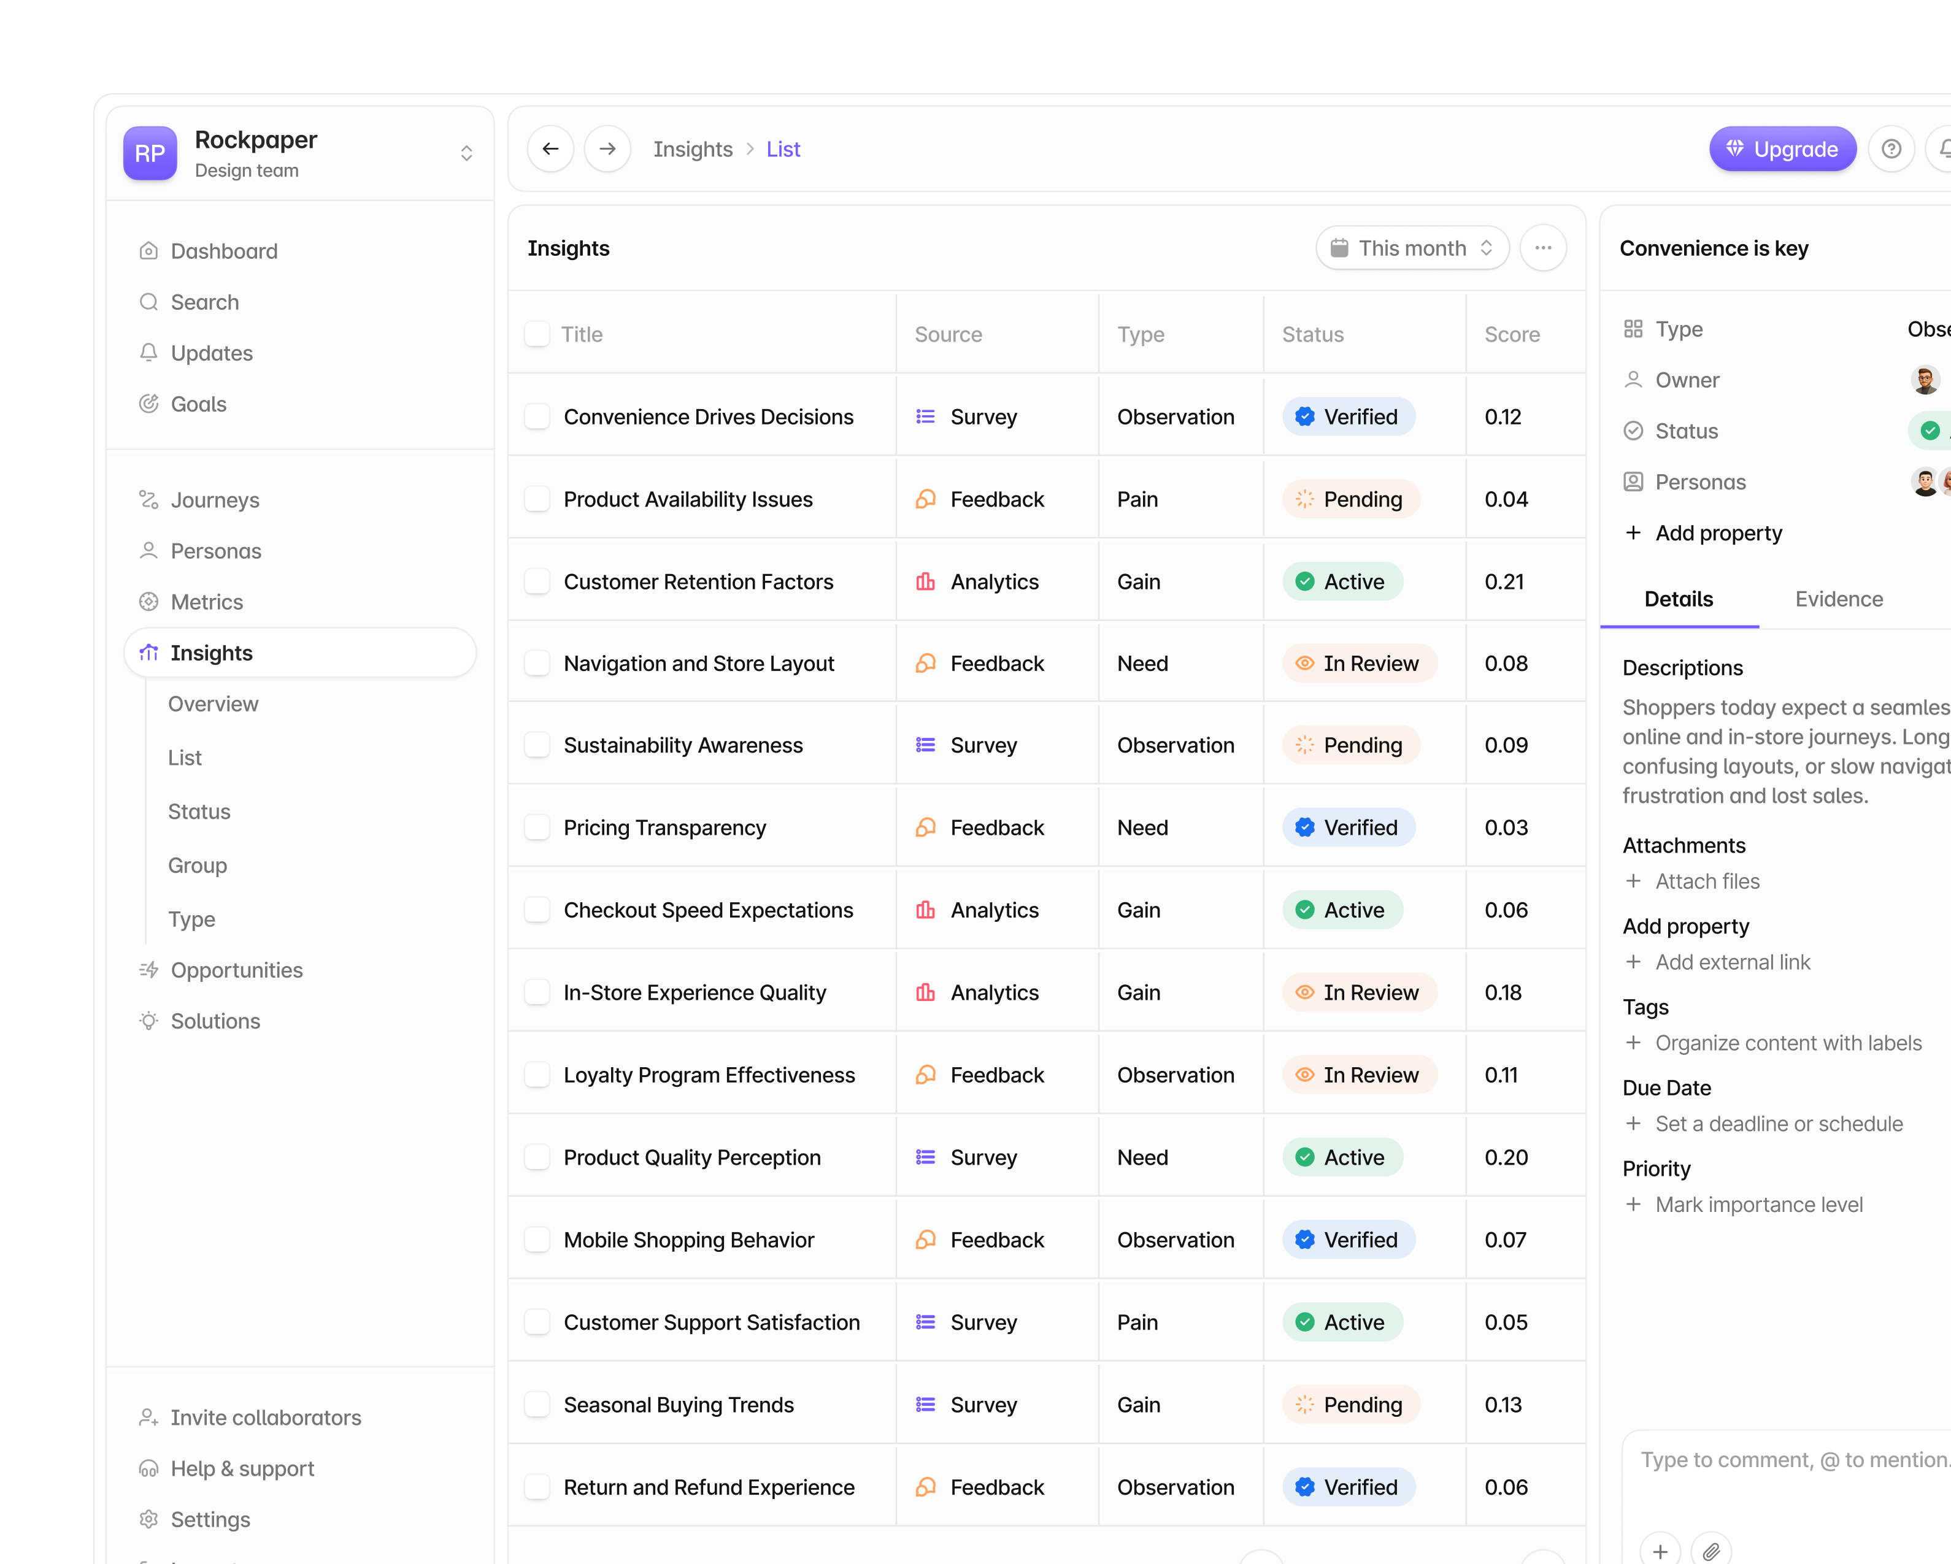1951x1564 pixels.
Task: Open the List sub-item under Insights
Action: [185, 758]
